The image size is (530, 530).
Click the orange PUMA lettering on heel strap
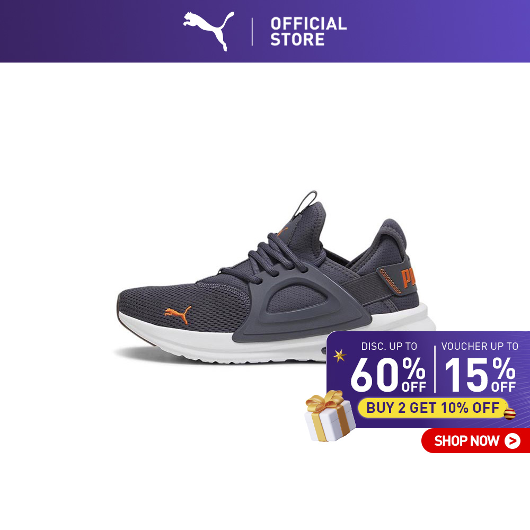click(408, 278)
